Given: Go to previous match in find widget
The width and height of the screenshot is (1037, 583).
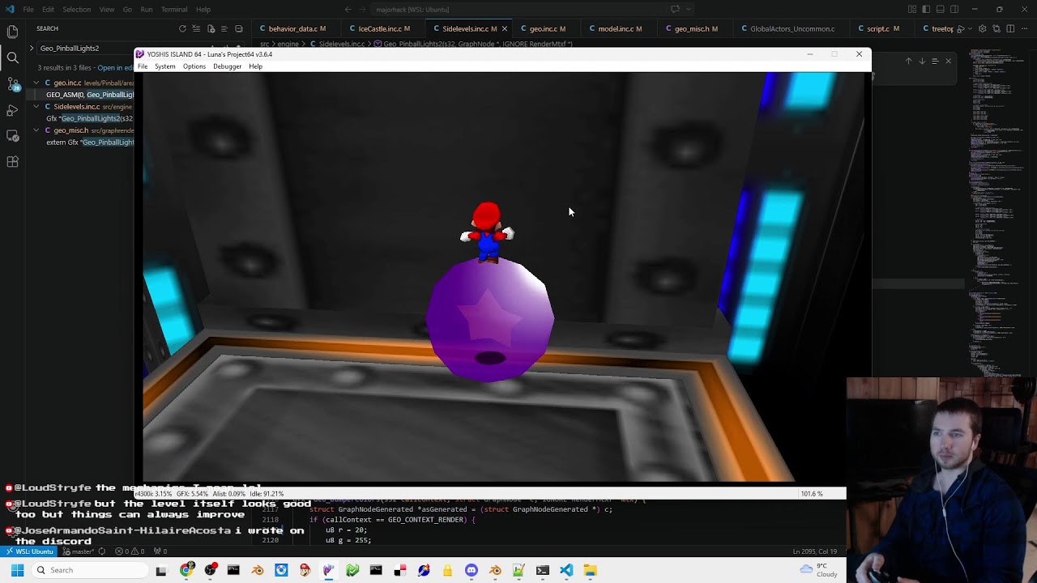Looking at the screenshot, I should tap(908, 61).
